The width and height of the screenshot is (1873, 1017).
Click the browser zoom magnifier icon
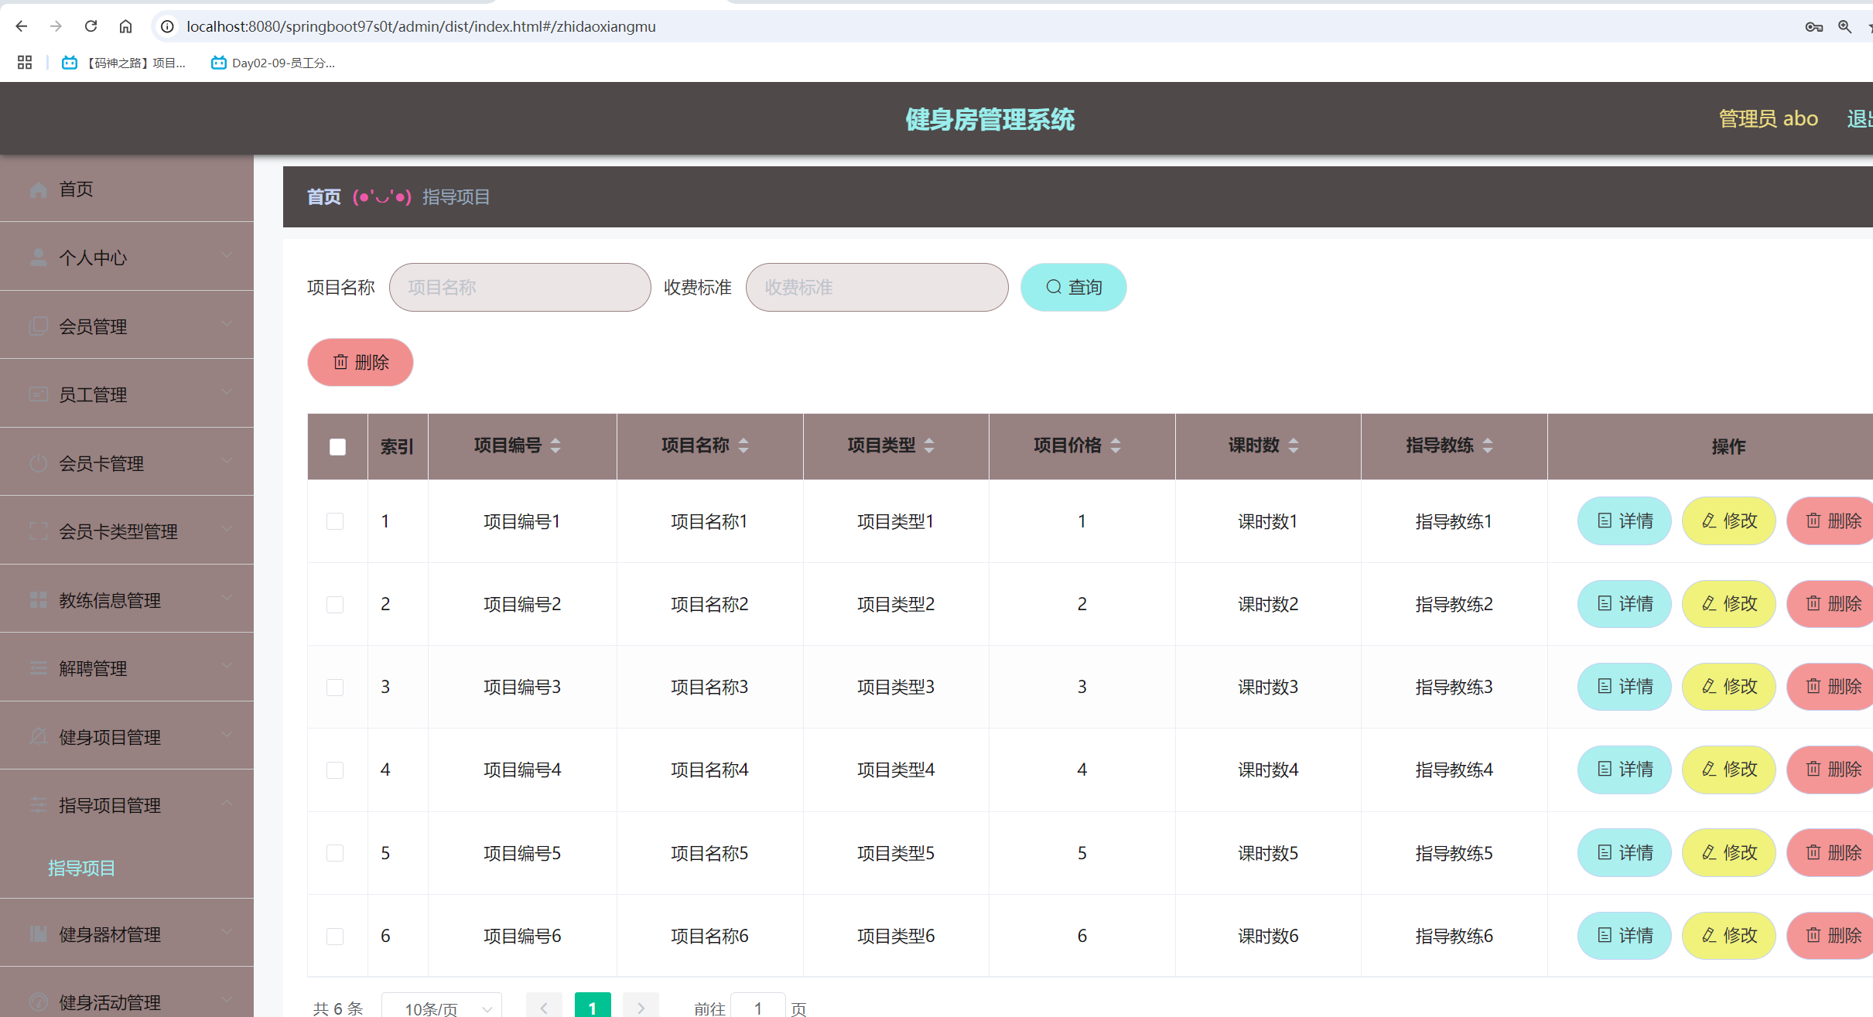coord(1844,26)
